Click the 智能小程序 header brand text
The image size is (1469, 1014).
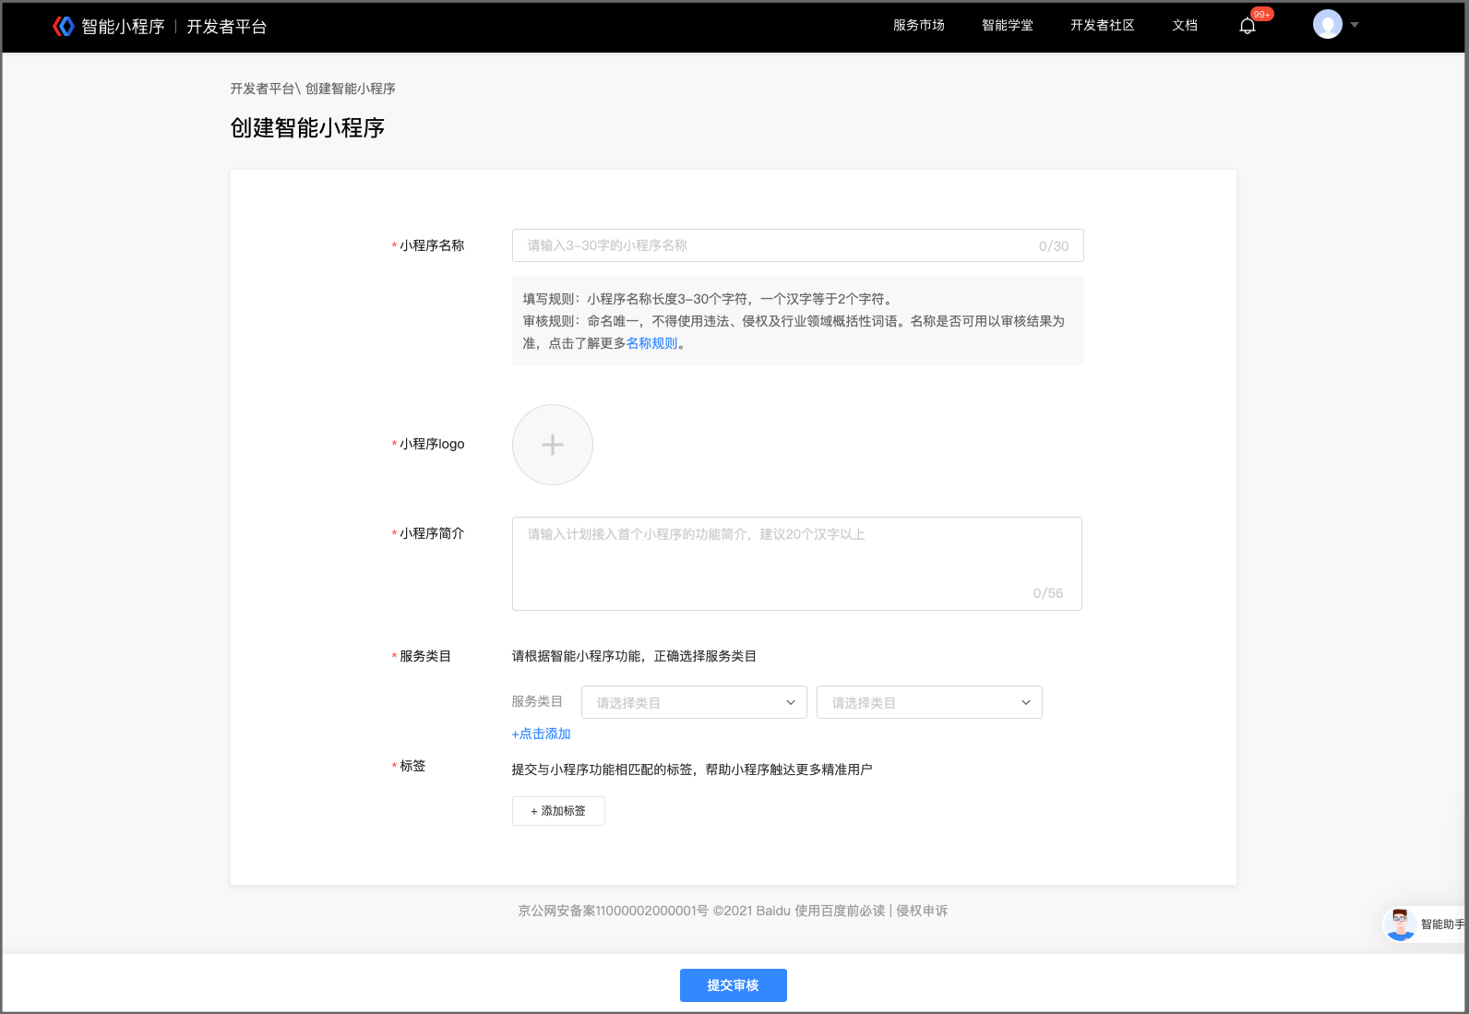point(123,27)
